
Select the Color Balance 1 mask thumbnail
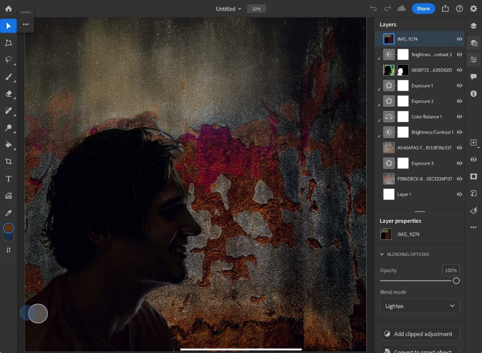[x=403, y=117]
